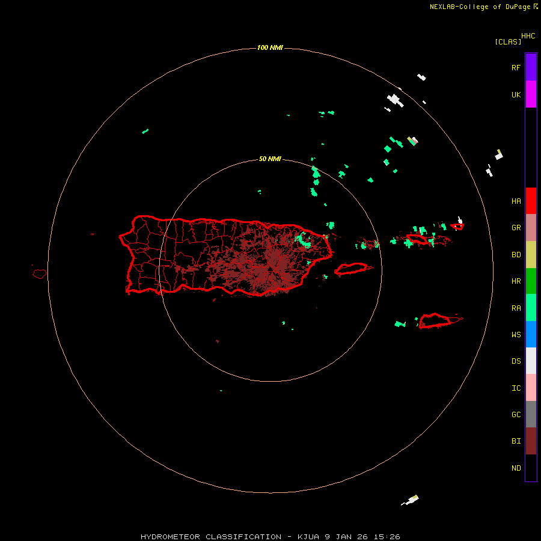Click the gray GC legend swatch
The image size is (541, 541).
click(531, 414)
